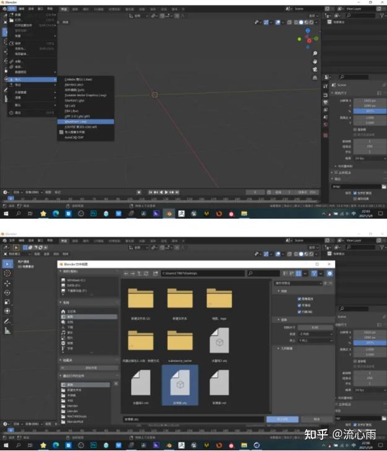Click the viewport zoom magnifier gizmo
387x451 pixels.
coord(315,53)
